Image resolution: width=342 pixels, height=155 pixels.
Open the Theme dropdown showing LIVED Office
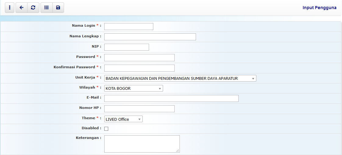click(x=123, y=119)
